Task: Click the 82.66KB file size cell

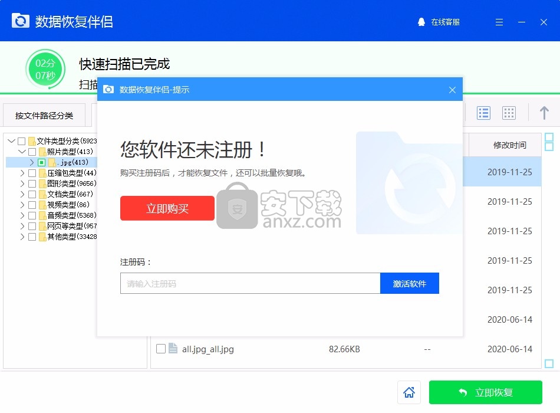Action: pos(344,349)
